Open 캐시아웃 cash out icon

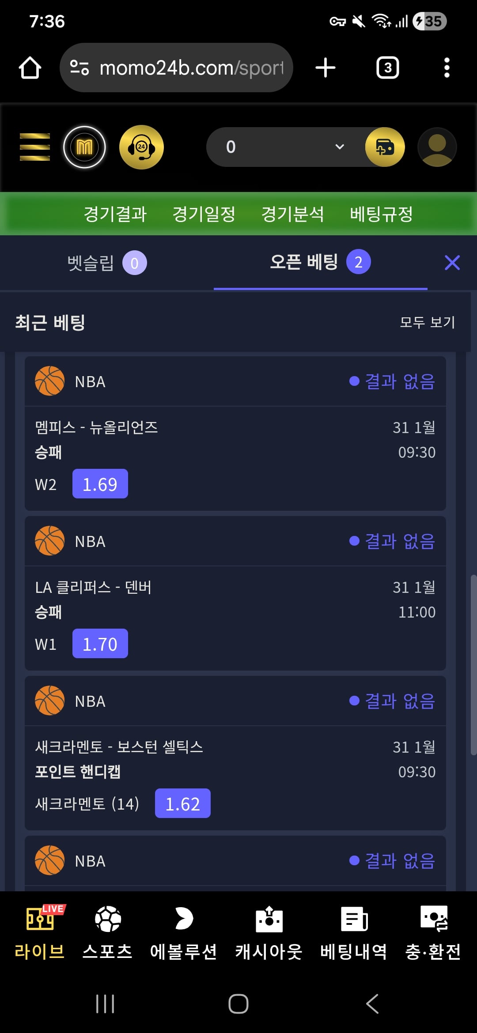point(269,932)
